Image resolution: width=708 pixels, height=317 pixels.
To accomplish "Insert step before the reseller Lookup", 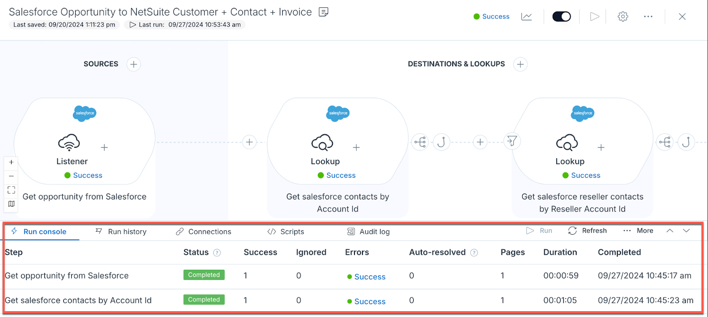I will point(480,142).
